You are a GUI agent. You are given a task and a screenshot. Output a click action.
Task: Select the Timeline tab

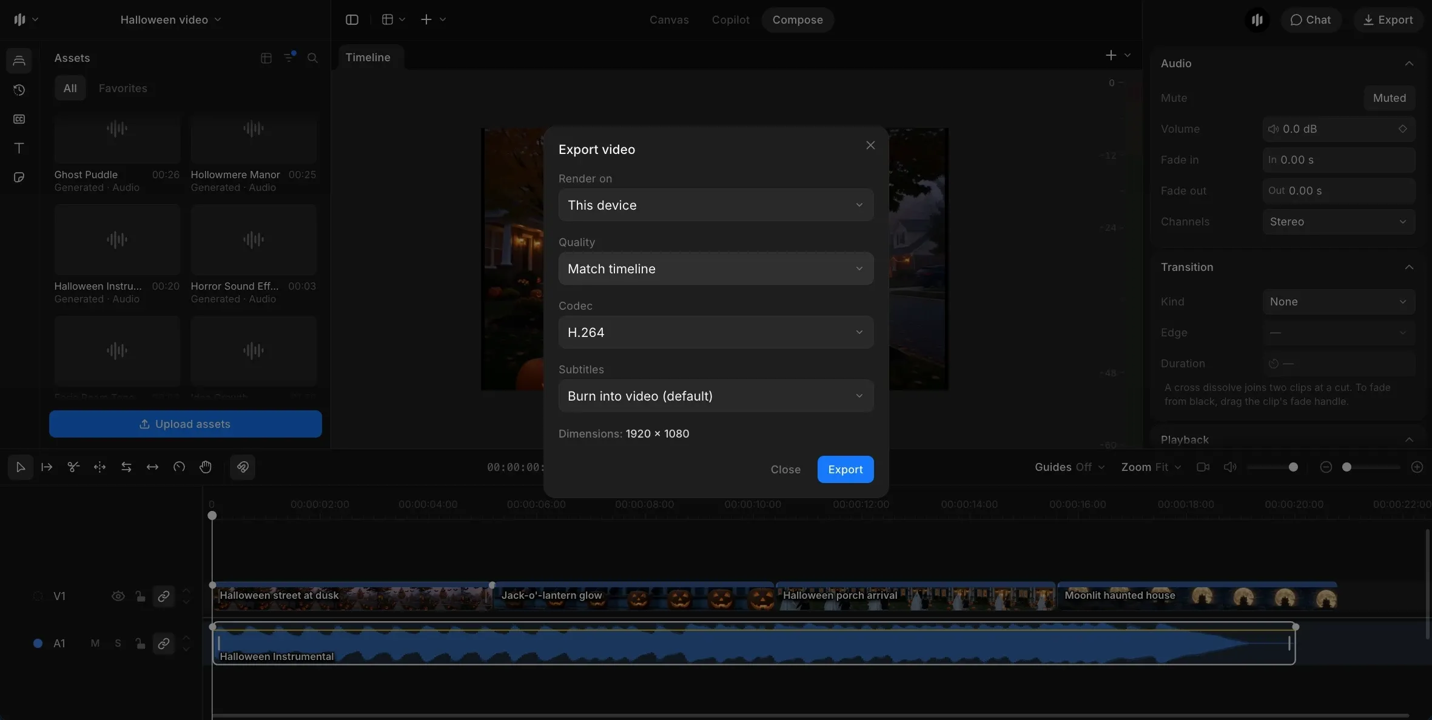368,58
